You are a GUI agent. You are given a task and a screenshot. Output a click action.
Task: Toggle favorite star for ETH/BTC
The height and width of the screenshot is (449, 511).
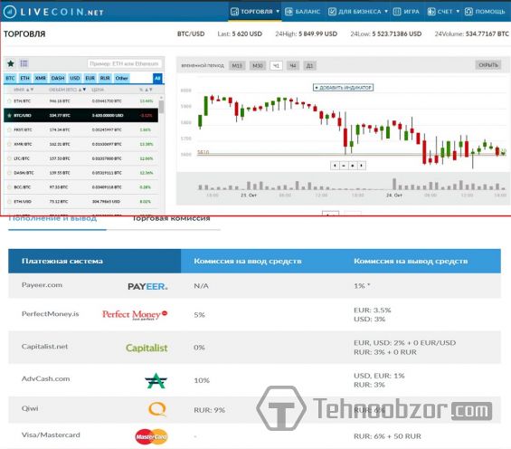tap(9, 101)
